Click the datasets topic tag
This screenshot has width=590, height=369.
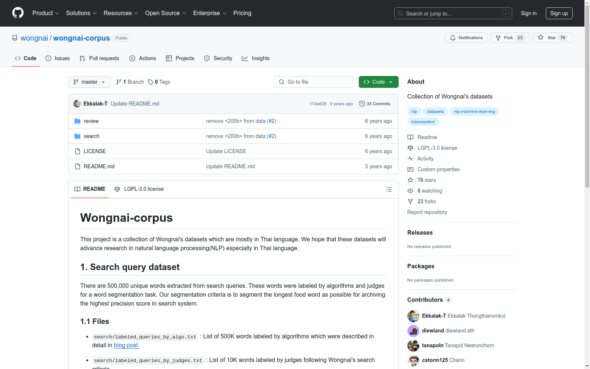(x=435, y=111)
